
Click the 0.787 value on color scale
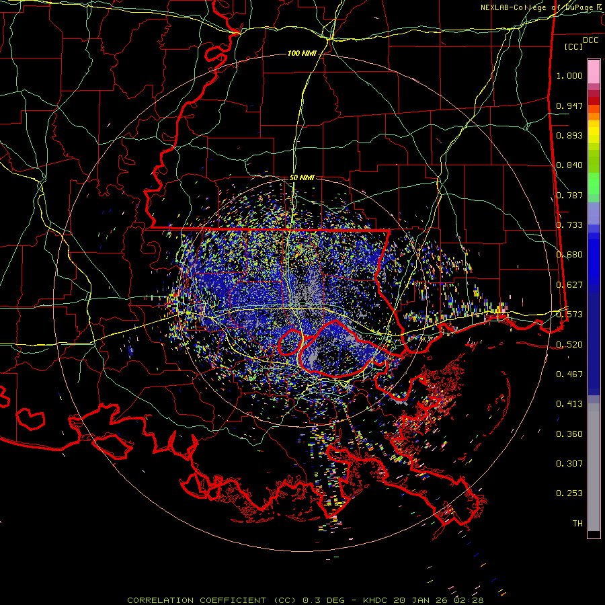pyautogui.click(x=569, y=195)
